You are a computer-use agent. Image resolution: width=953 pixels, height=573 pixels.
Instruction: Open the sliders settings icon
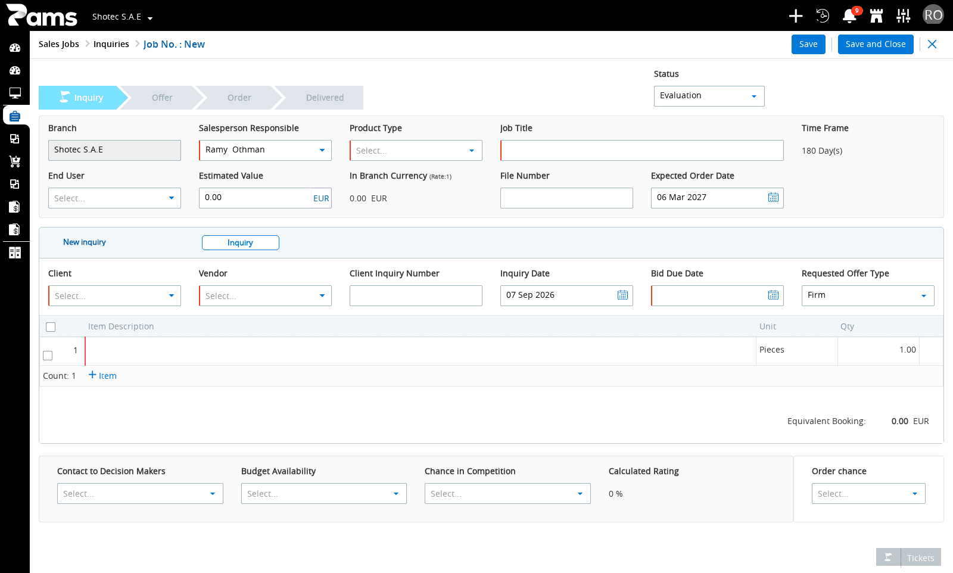coord(904,16)
